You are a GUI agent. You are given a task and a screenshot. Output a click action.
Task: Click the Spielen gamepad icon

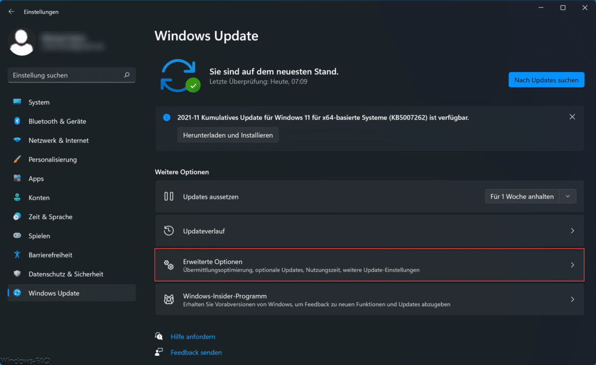point(17,235)
